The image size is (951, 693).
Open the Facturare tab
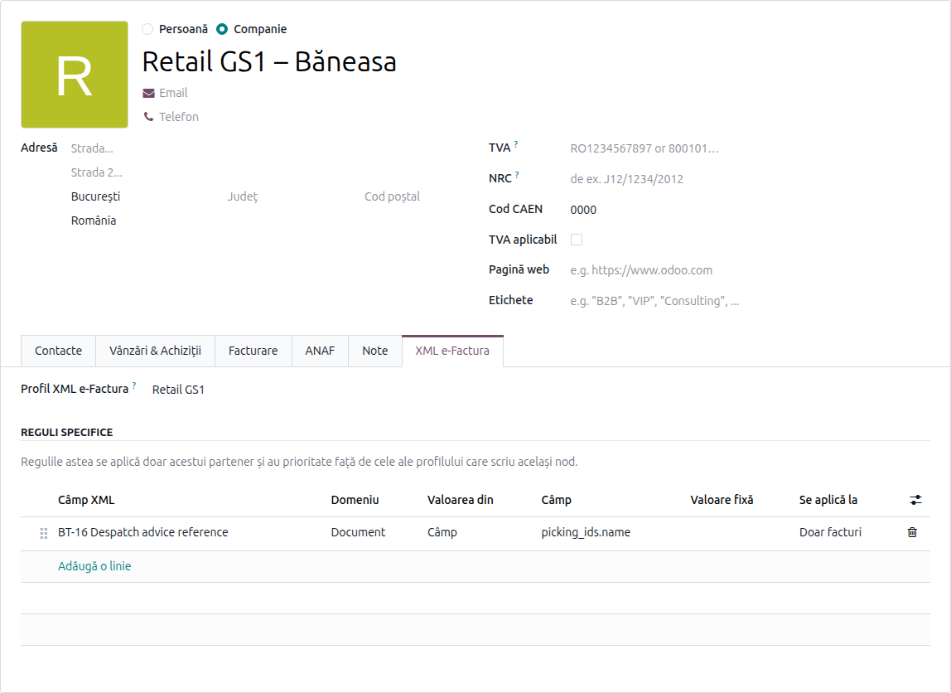[253, 351]
